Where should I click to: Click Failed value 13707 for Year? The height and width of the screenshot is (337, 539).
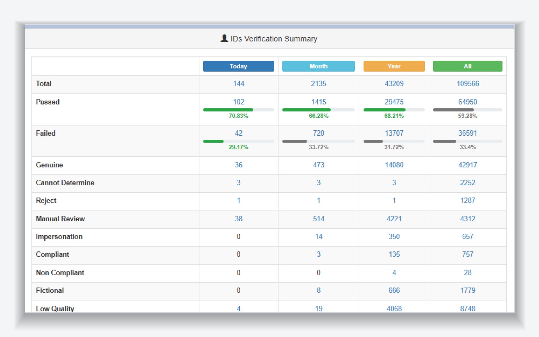(394, 133)
